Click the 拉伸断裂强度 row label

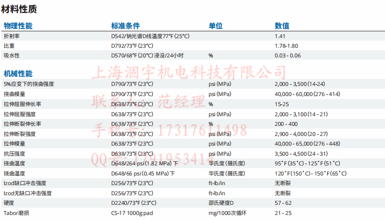click(x=20, y=134)
